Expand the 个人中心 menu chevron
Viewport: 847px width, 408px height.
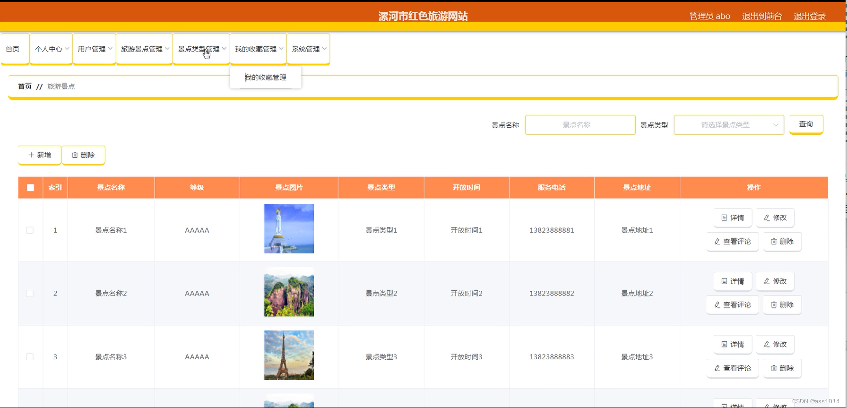click(67, 49)
